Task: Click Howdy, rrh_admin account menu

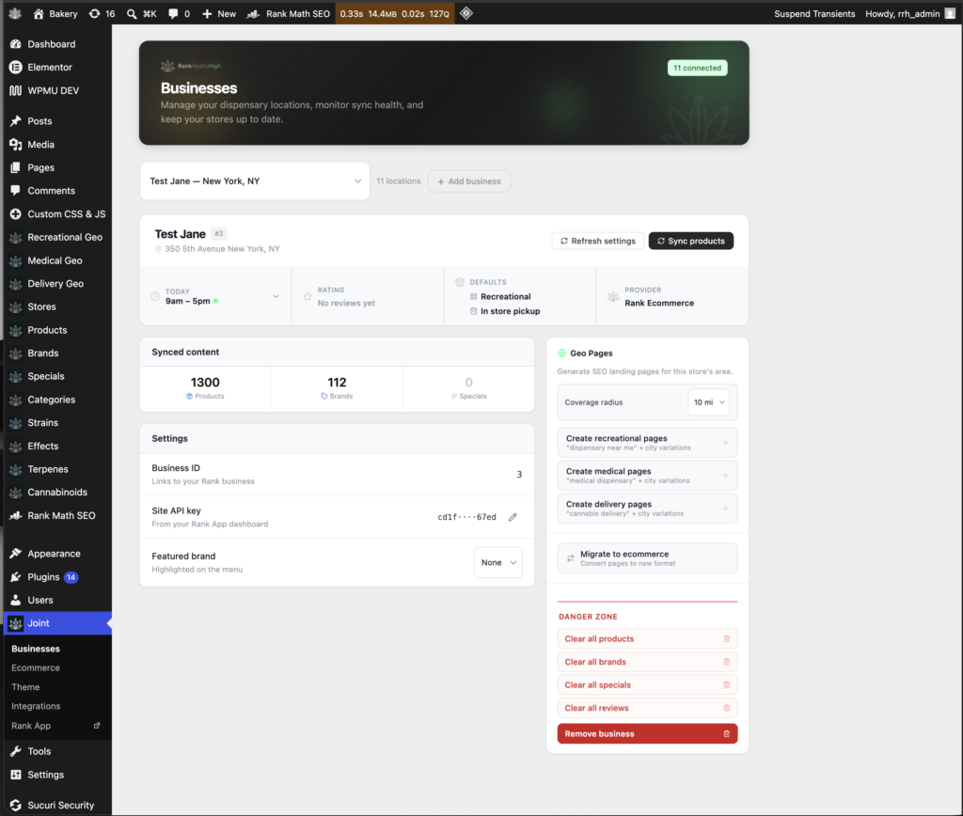Action: point(909,13)
